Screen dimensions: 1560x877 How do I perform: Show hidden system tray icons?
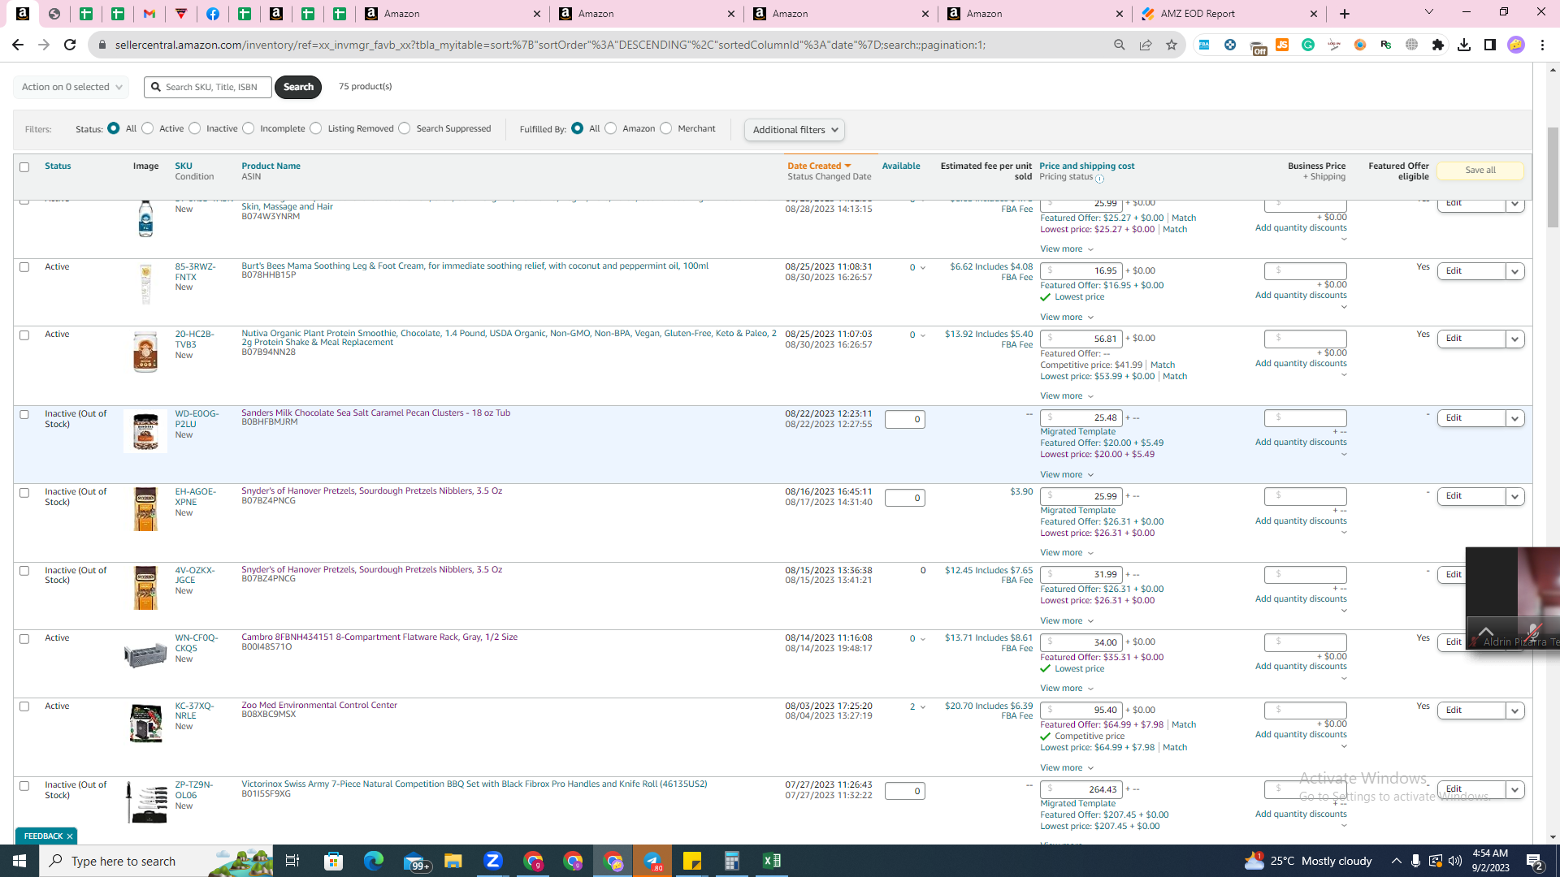(1396, 861)
